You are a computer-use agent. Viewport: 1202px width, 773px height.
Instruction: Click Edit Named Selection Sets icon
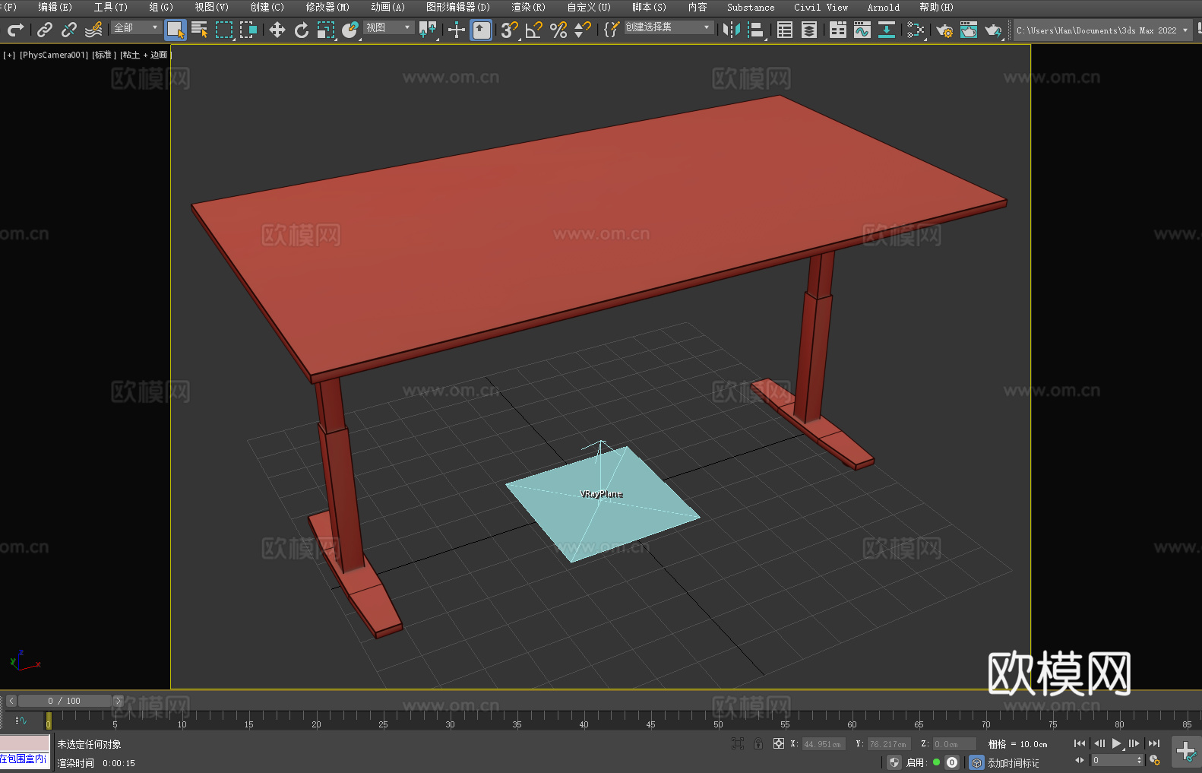[612, 30]
